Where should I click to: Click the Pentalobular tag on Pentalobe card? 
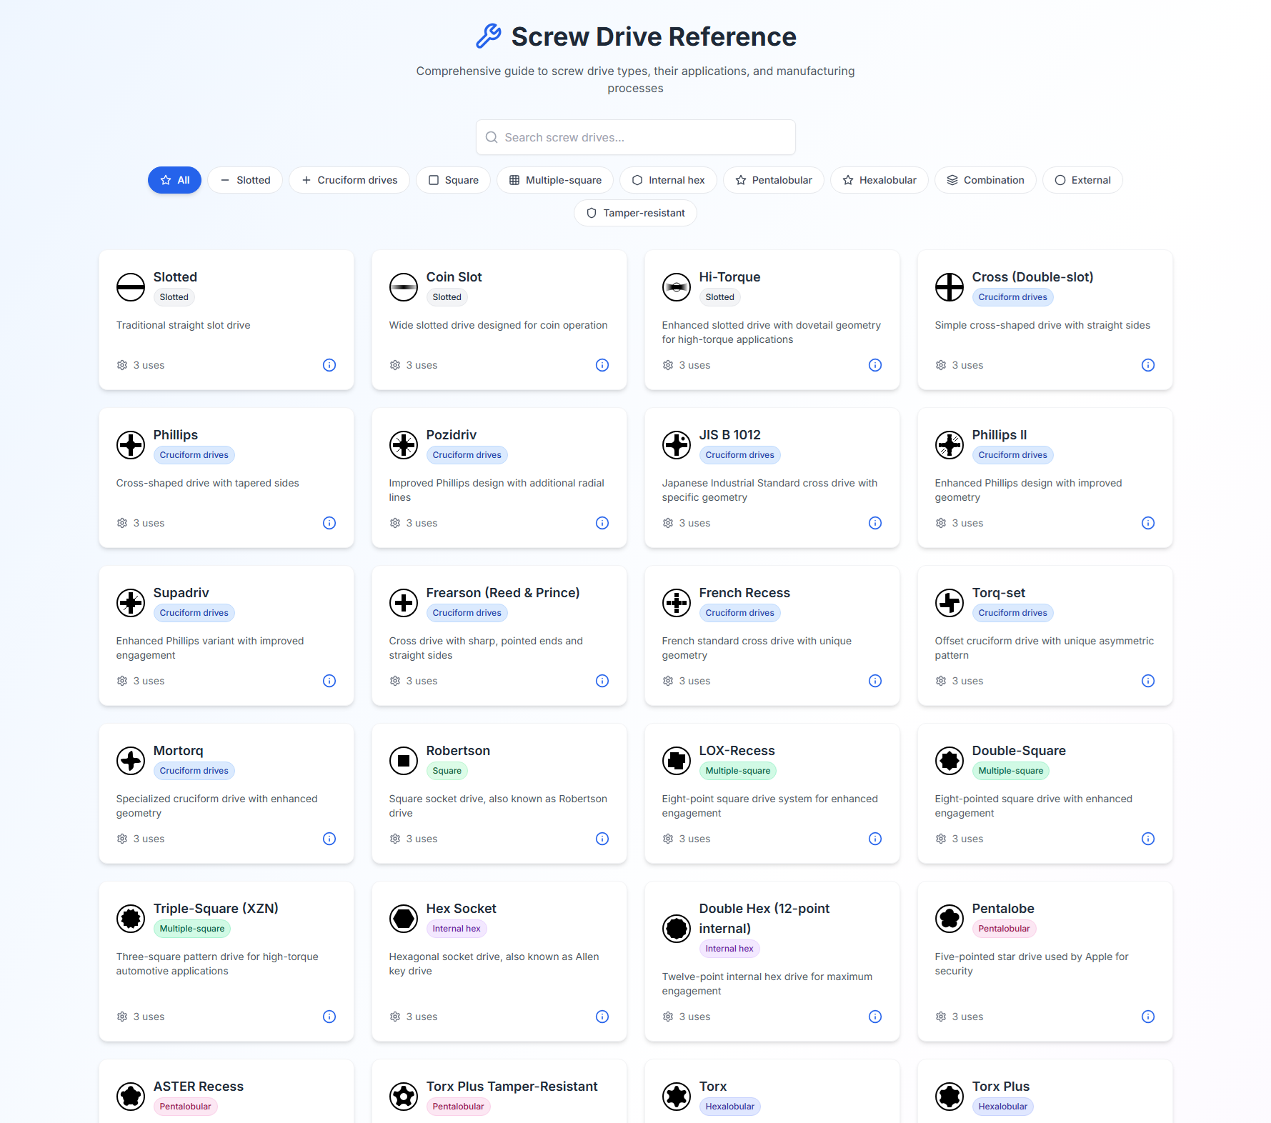pyautogui.click(x=1004, y=929)
